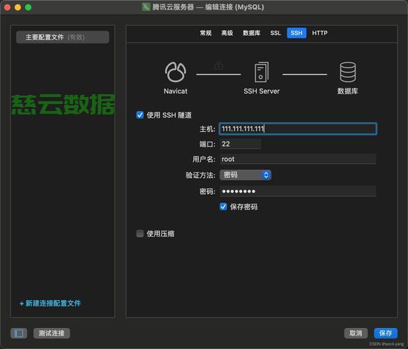This screenshot has height=349, width=408.
Task: Click the 取消 button
Action: coord(356,333)
